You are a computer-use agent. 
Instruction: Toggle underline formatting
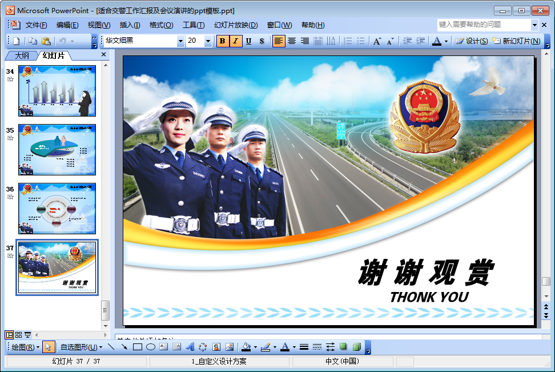248,41
